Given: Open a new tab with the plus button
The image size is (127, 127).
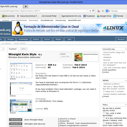Looking at the screenshot, I should 26,7.
